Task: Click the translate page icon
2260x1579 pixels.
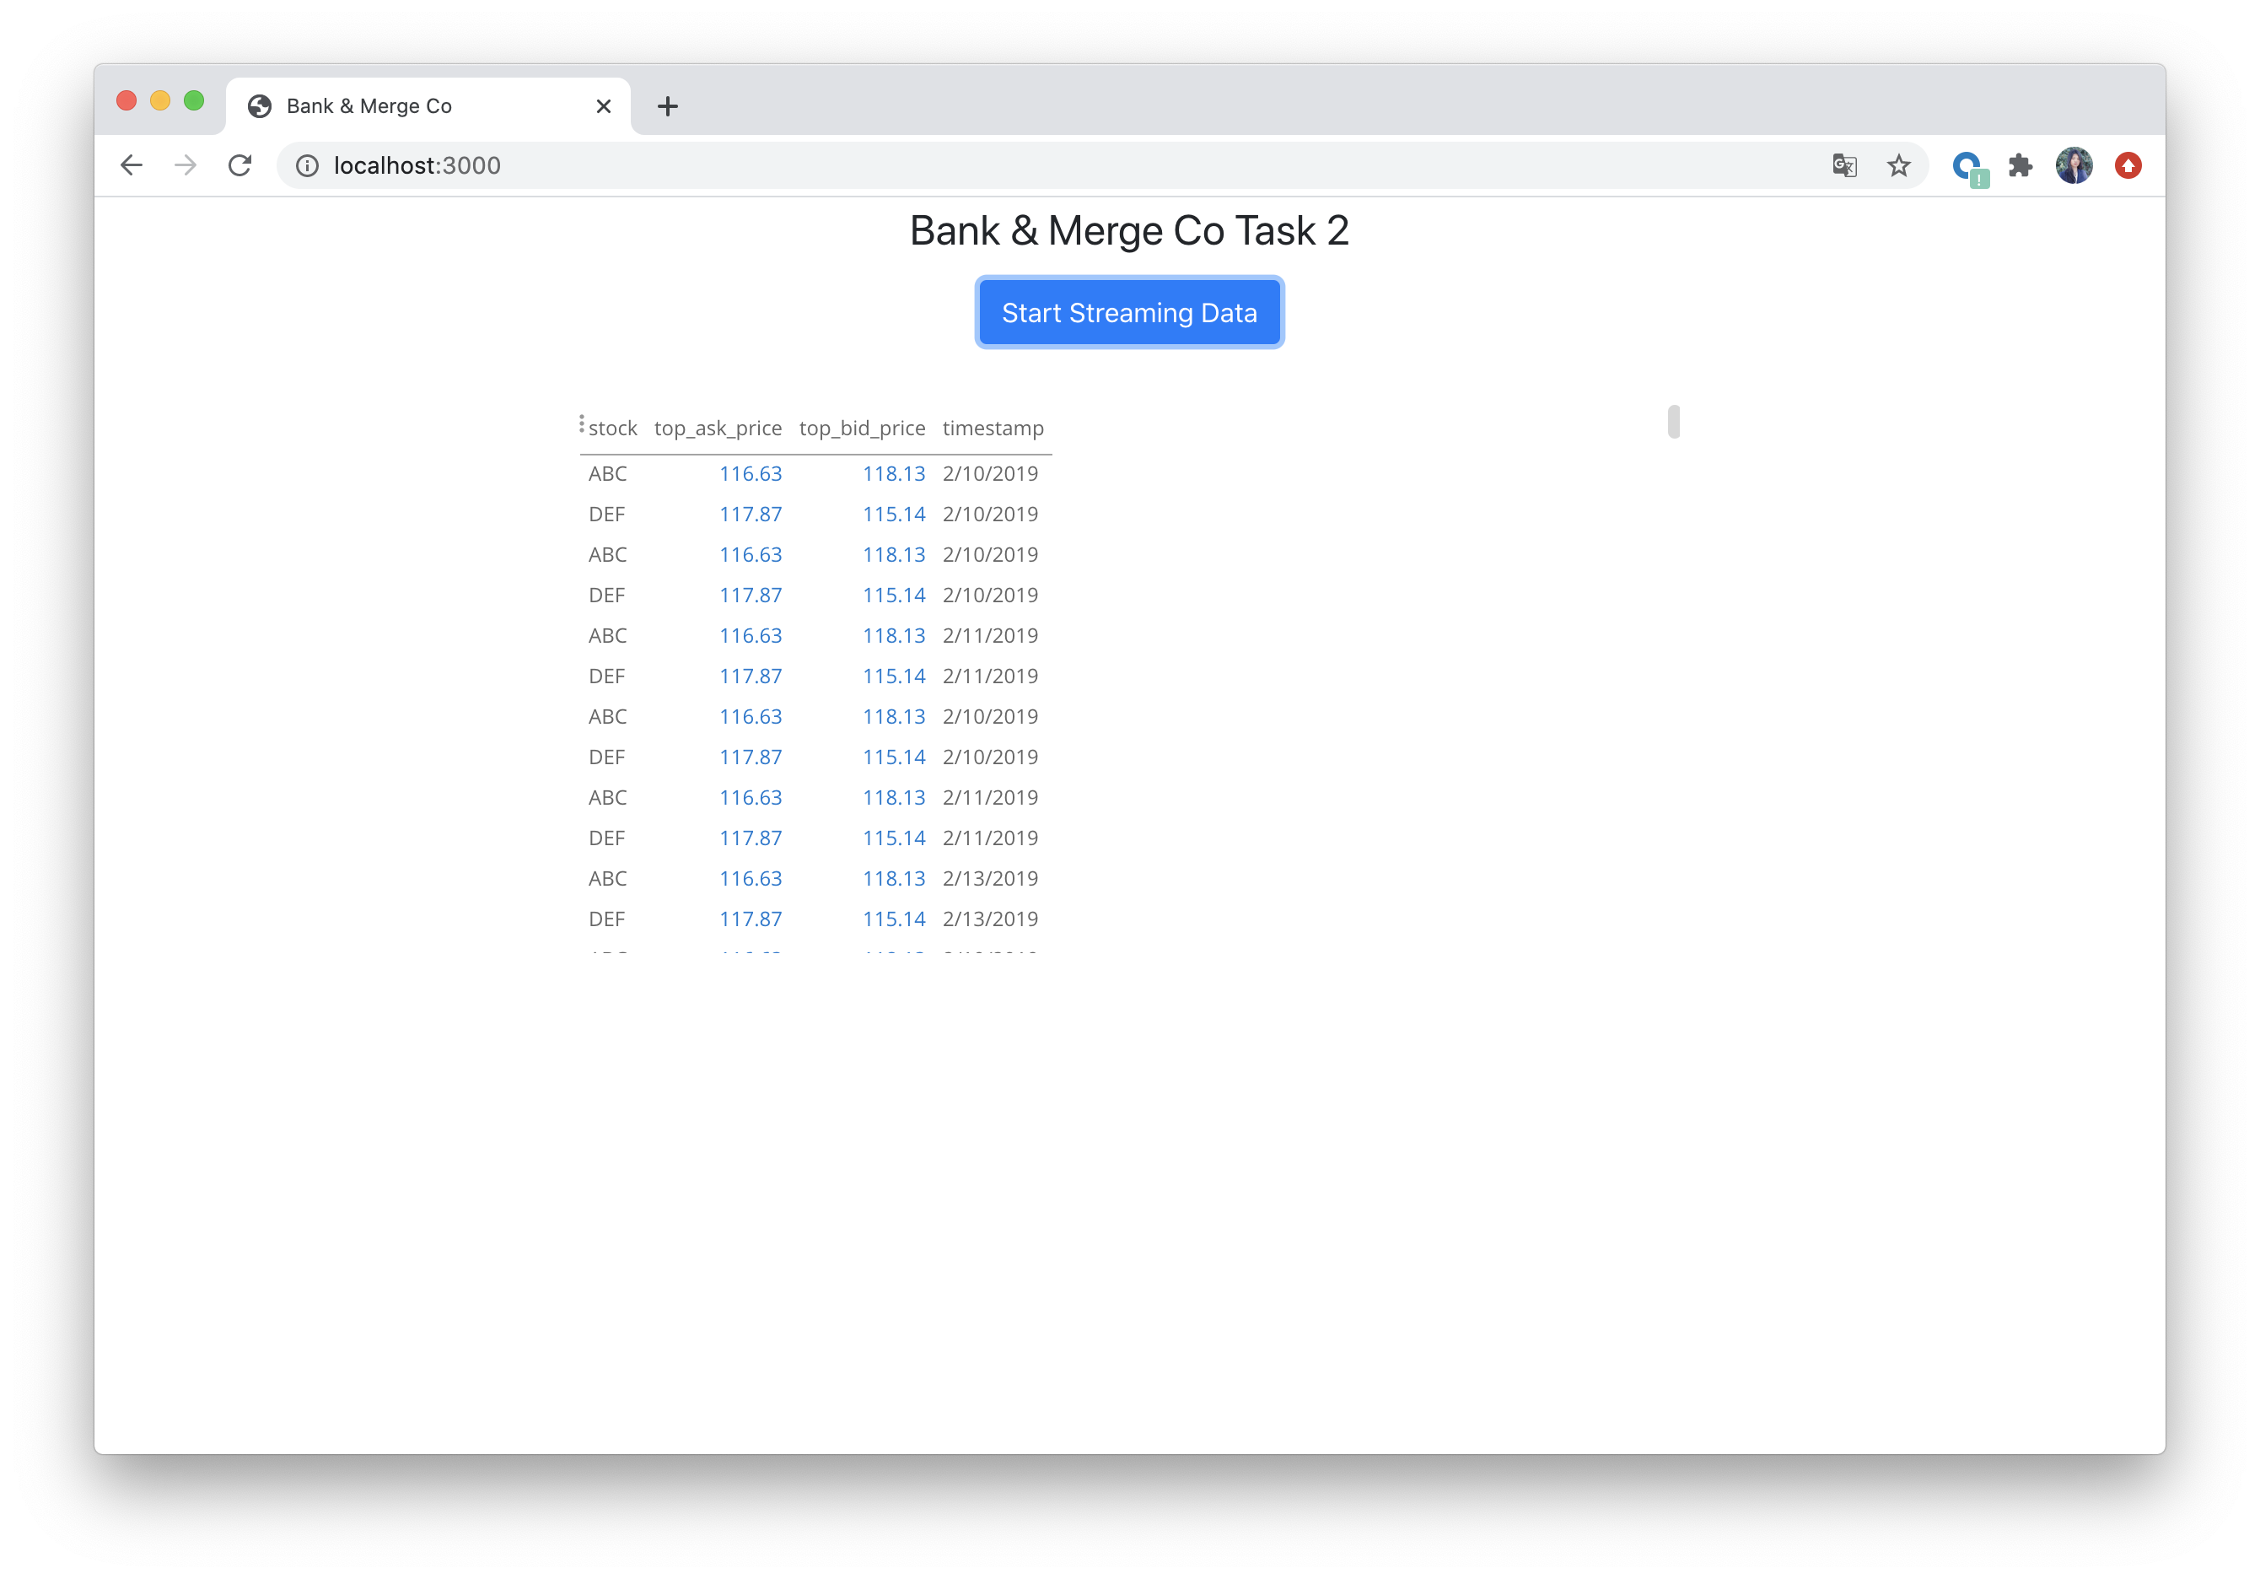Action: tap(1846, 165)
